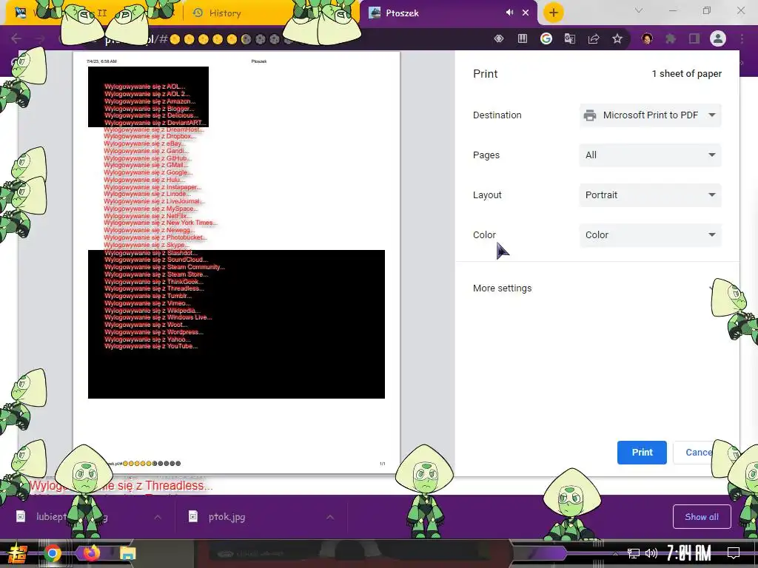Show all downloads

click(702, 517)
